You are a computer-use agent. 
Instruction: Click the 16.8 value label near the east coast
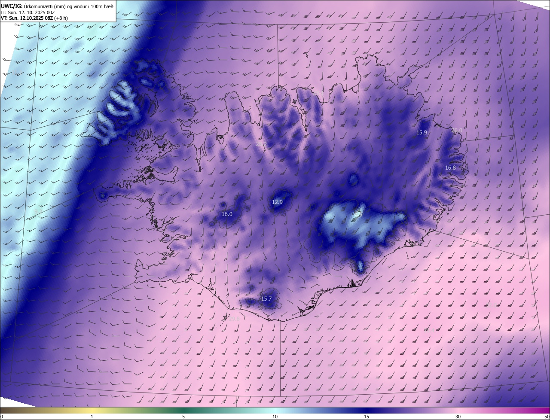pyautogui.click(x=450, y=167)
